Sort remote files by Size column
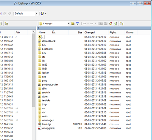 (80, 32)
